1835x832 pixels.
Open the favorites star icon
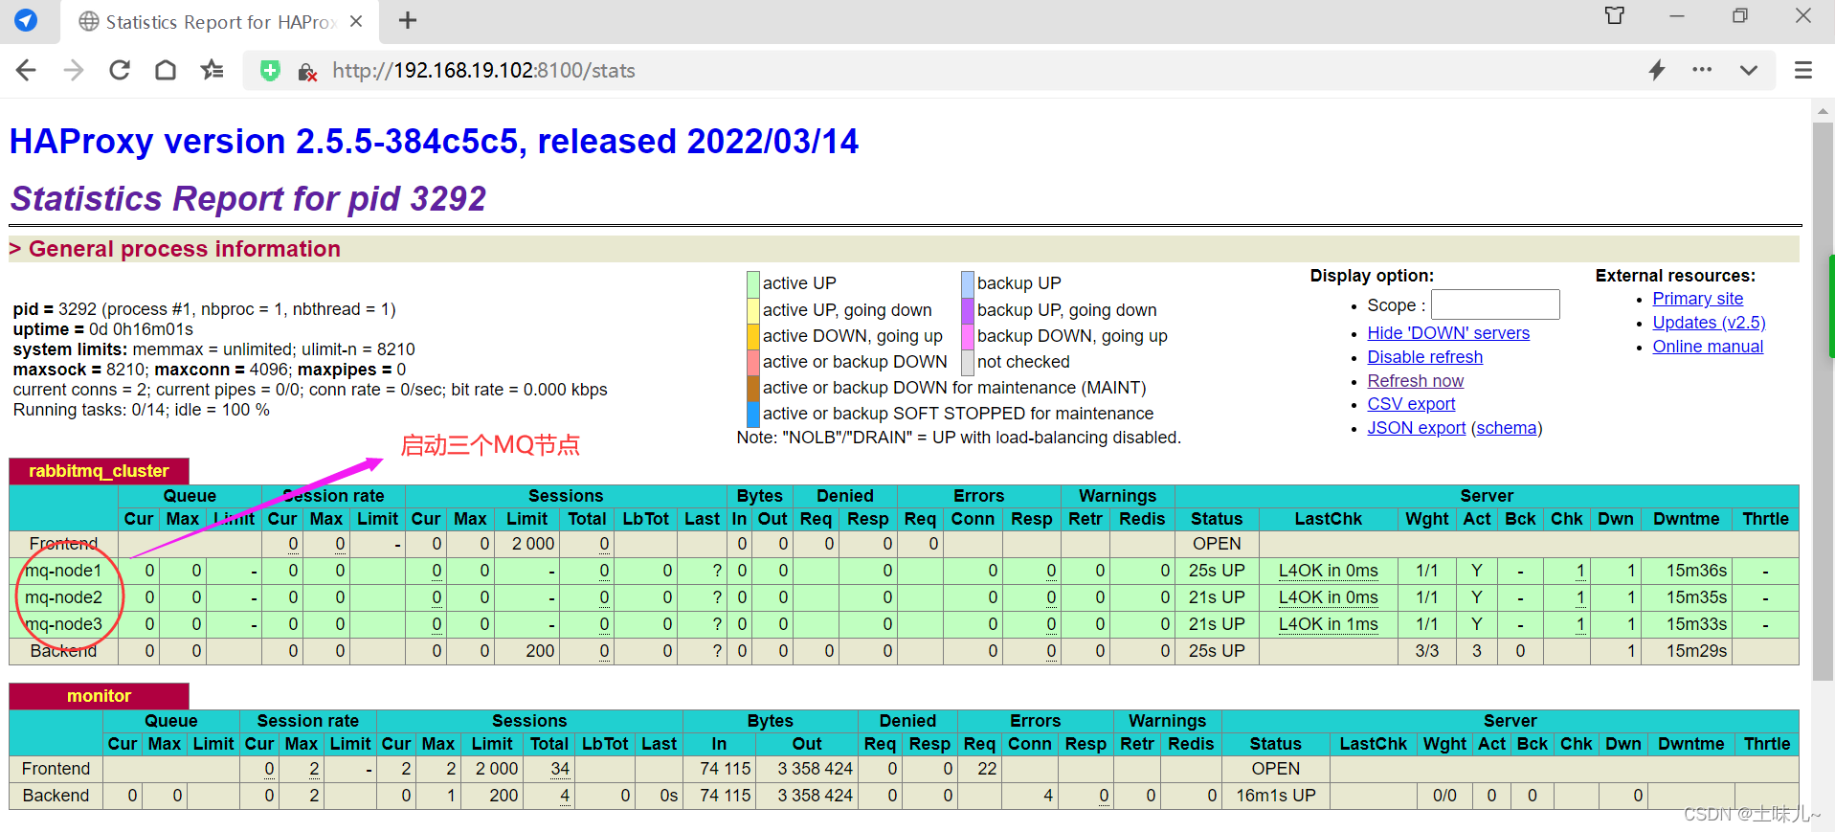tap(212, 70)
